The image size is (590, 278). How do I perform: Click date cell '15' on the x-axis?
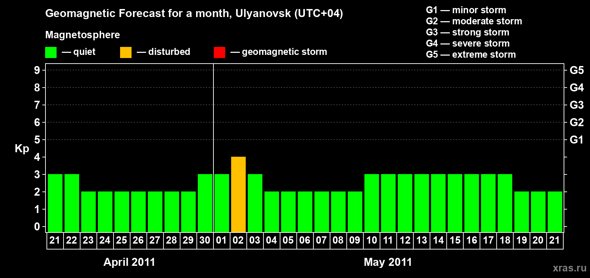(455, 240)
